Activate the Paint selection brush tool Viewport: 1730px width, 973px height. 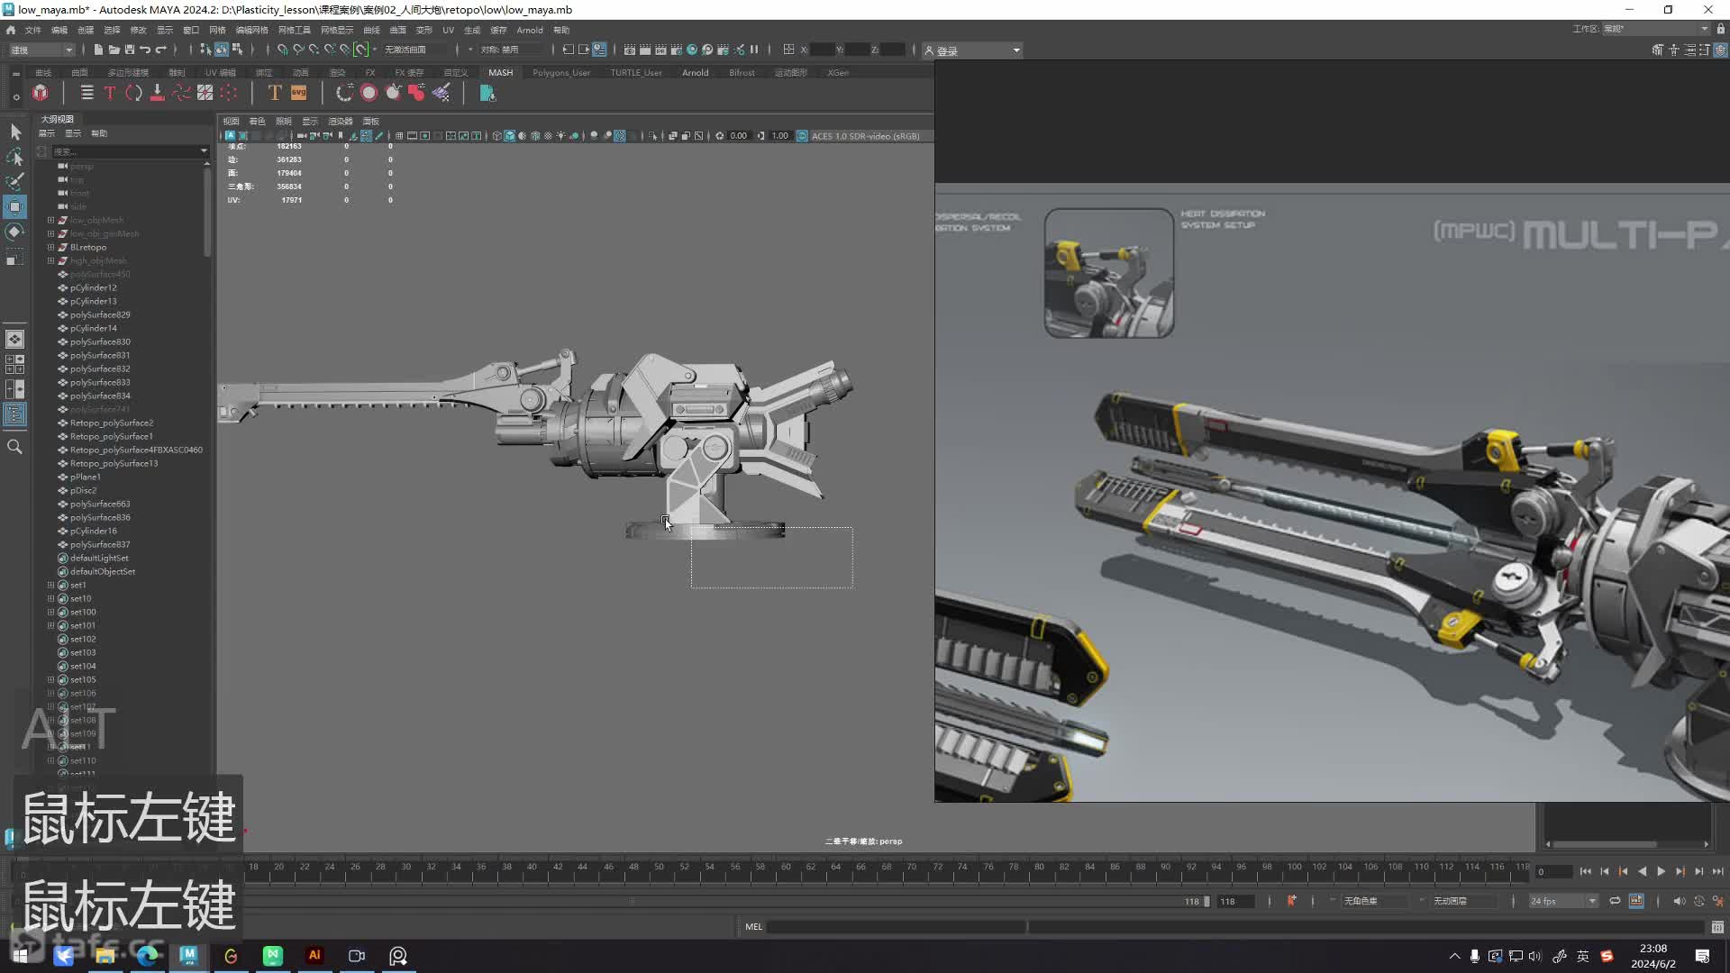coord(15,182)
